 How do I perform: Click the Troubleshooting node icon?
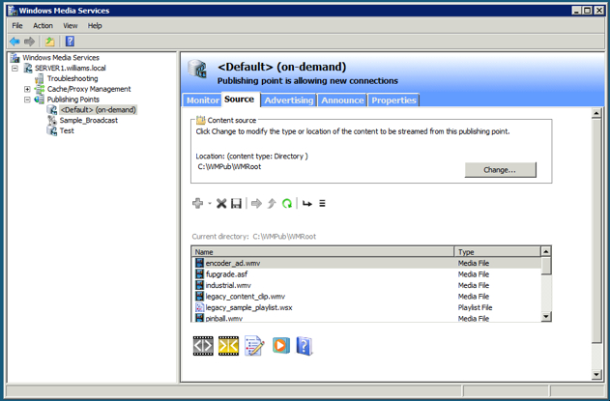[x=39, y=78]
